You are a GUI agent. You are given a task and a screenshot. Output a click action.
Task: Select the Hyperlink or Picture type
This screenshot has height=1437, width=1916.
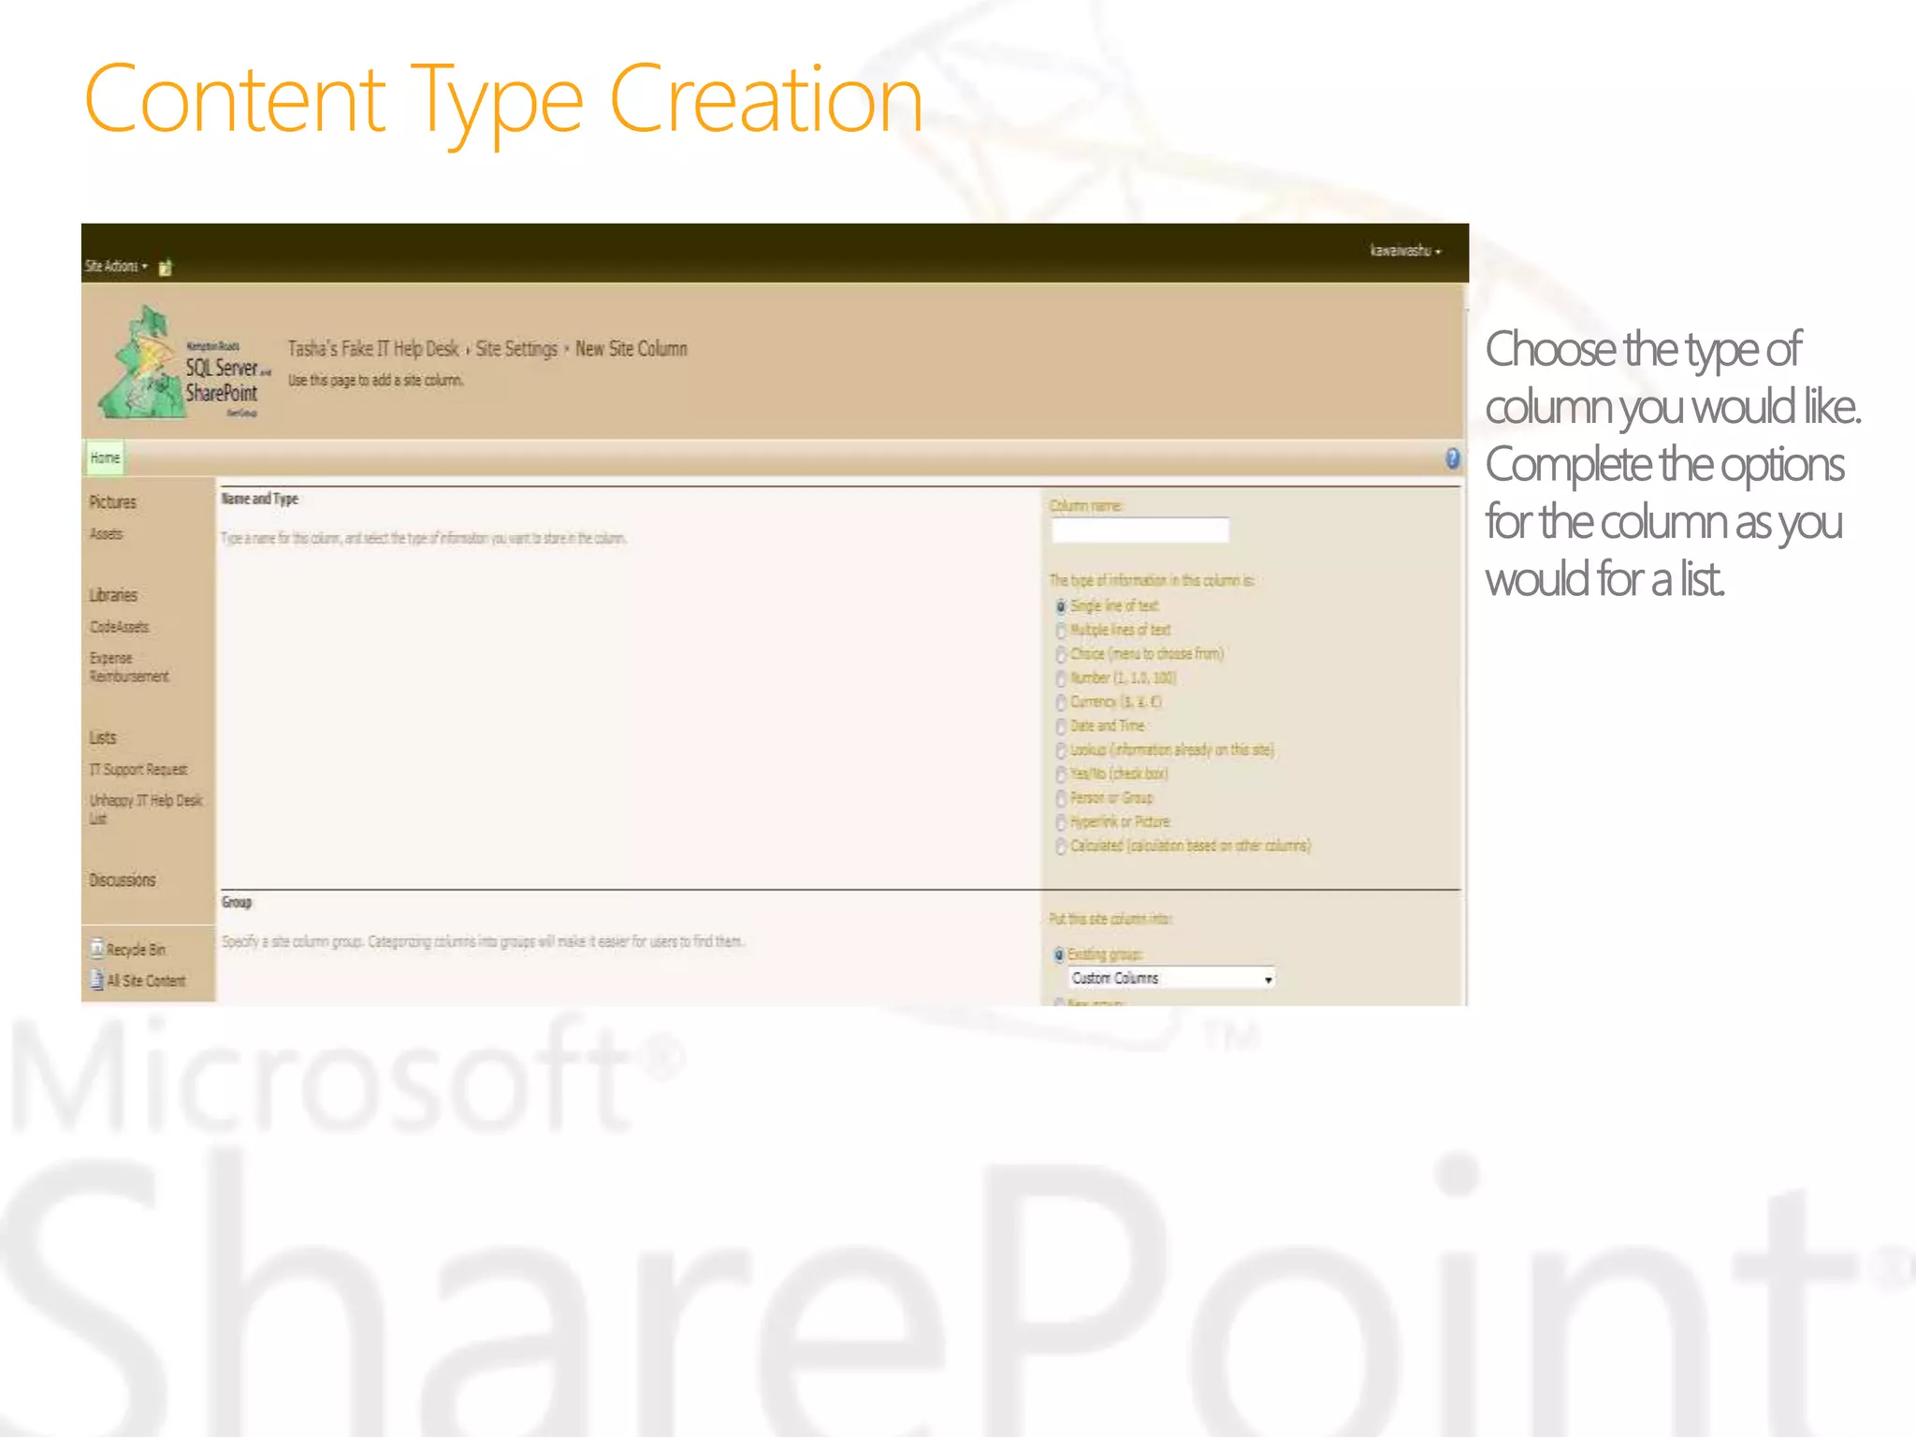1061,822
